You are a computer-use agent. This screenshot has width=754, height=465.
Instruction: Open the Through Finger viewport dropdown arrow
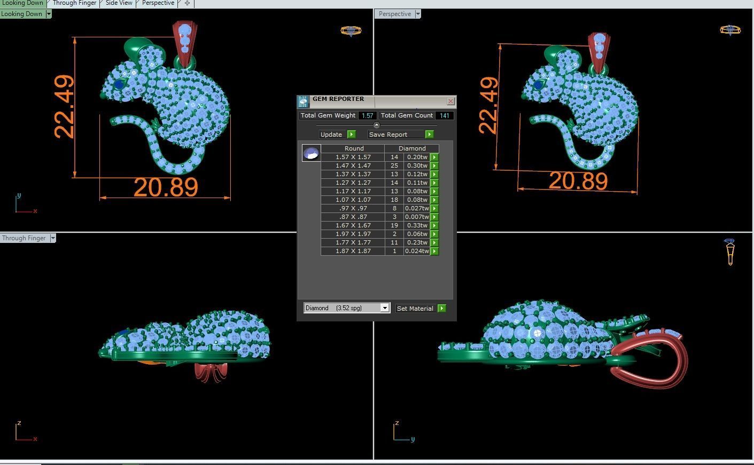[53, 238]
